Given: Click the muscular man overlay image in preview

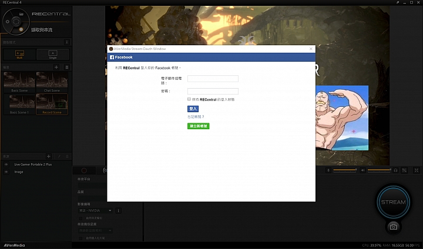Looking at the screenshot, I should click(342, 118).
